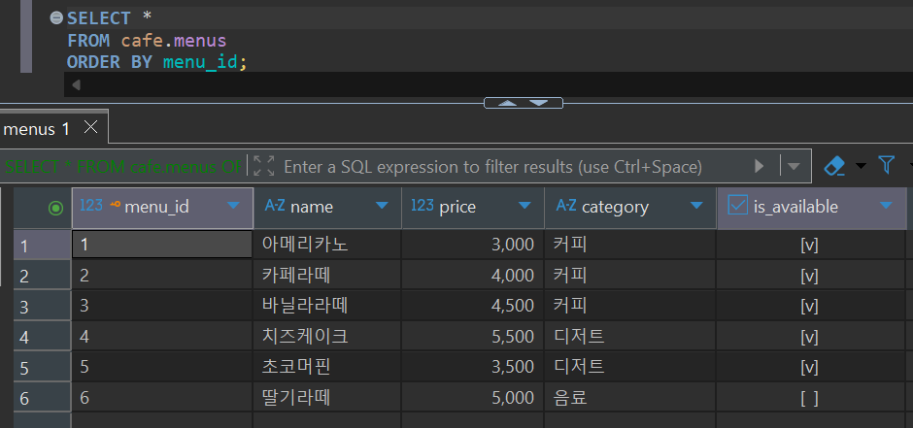Click the eraser remove-filters icon
The image size is (913, 428).
click(x=834, y=166)
